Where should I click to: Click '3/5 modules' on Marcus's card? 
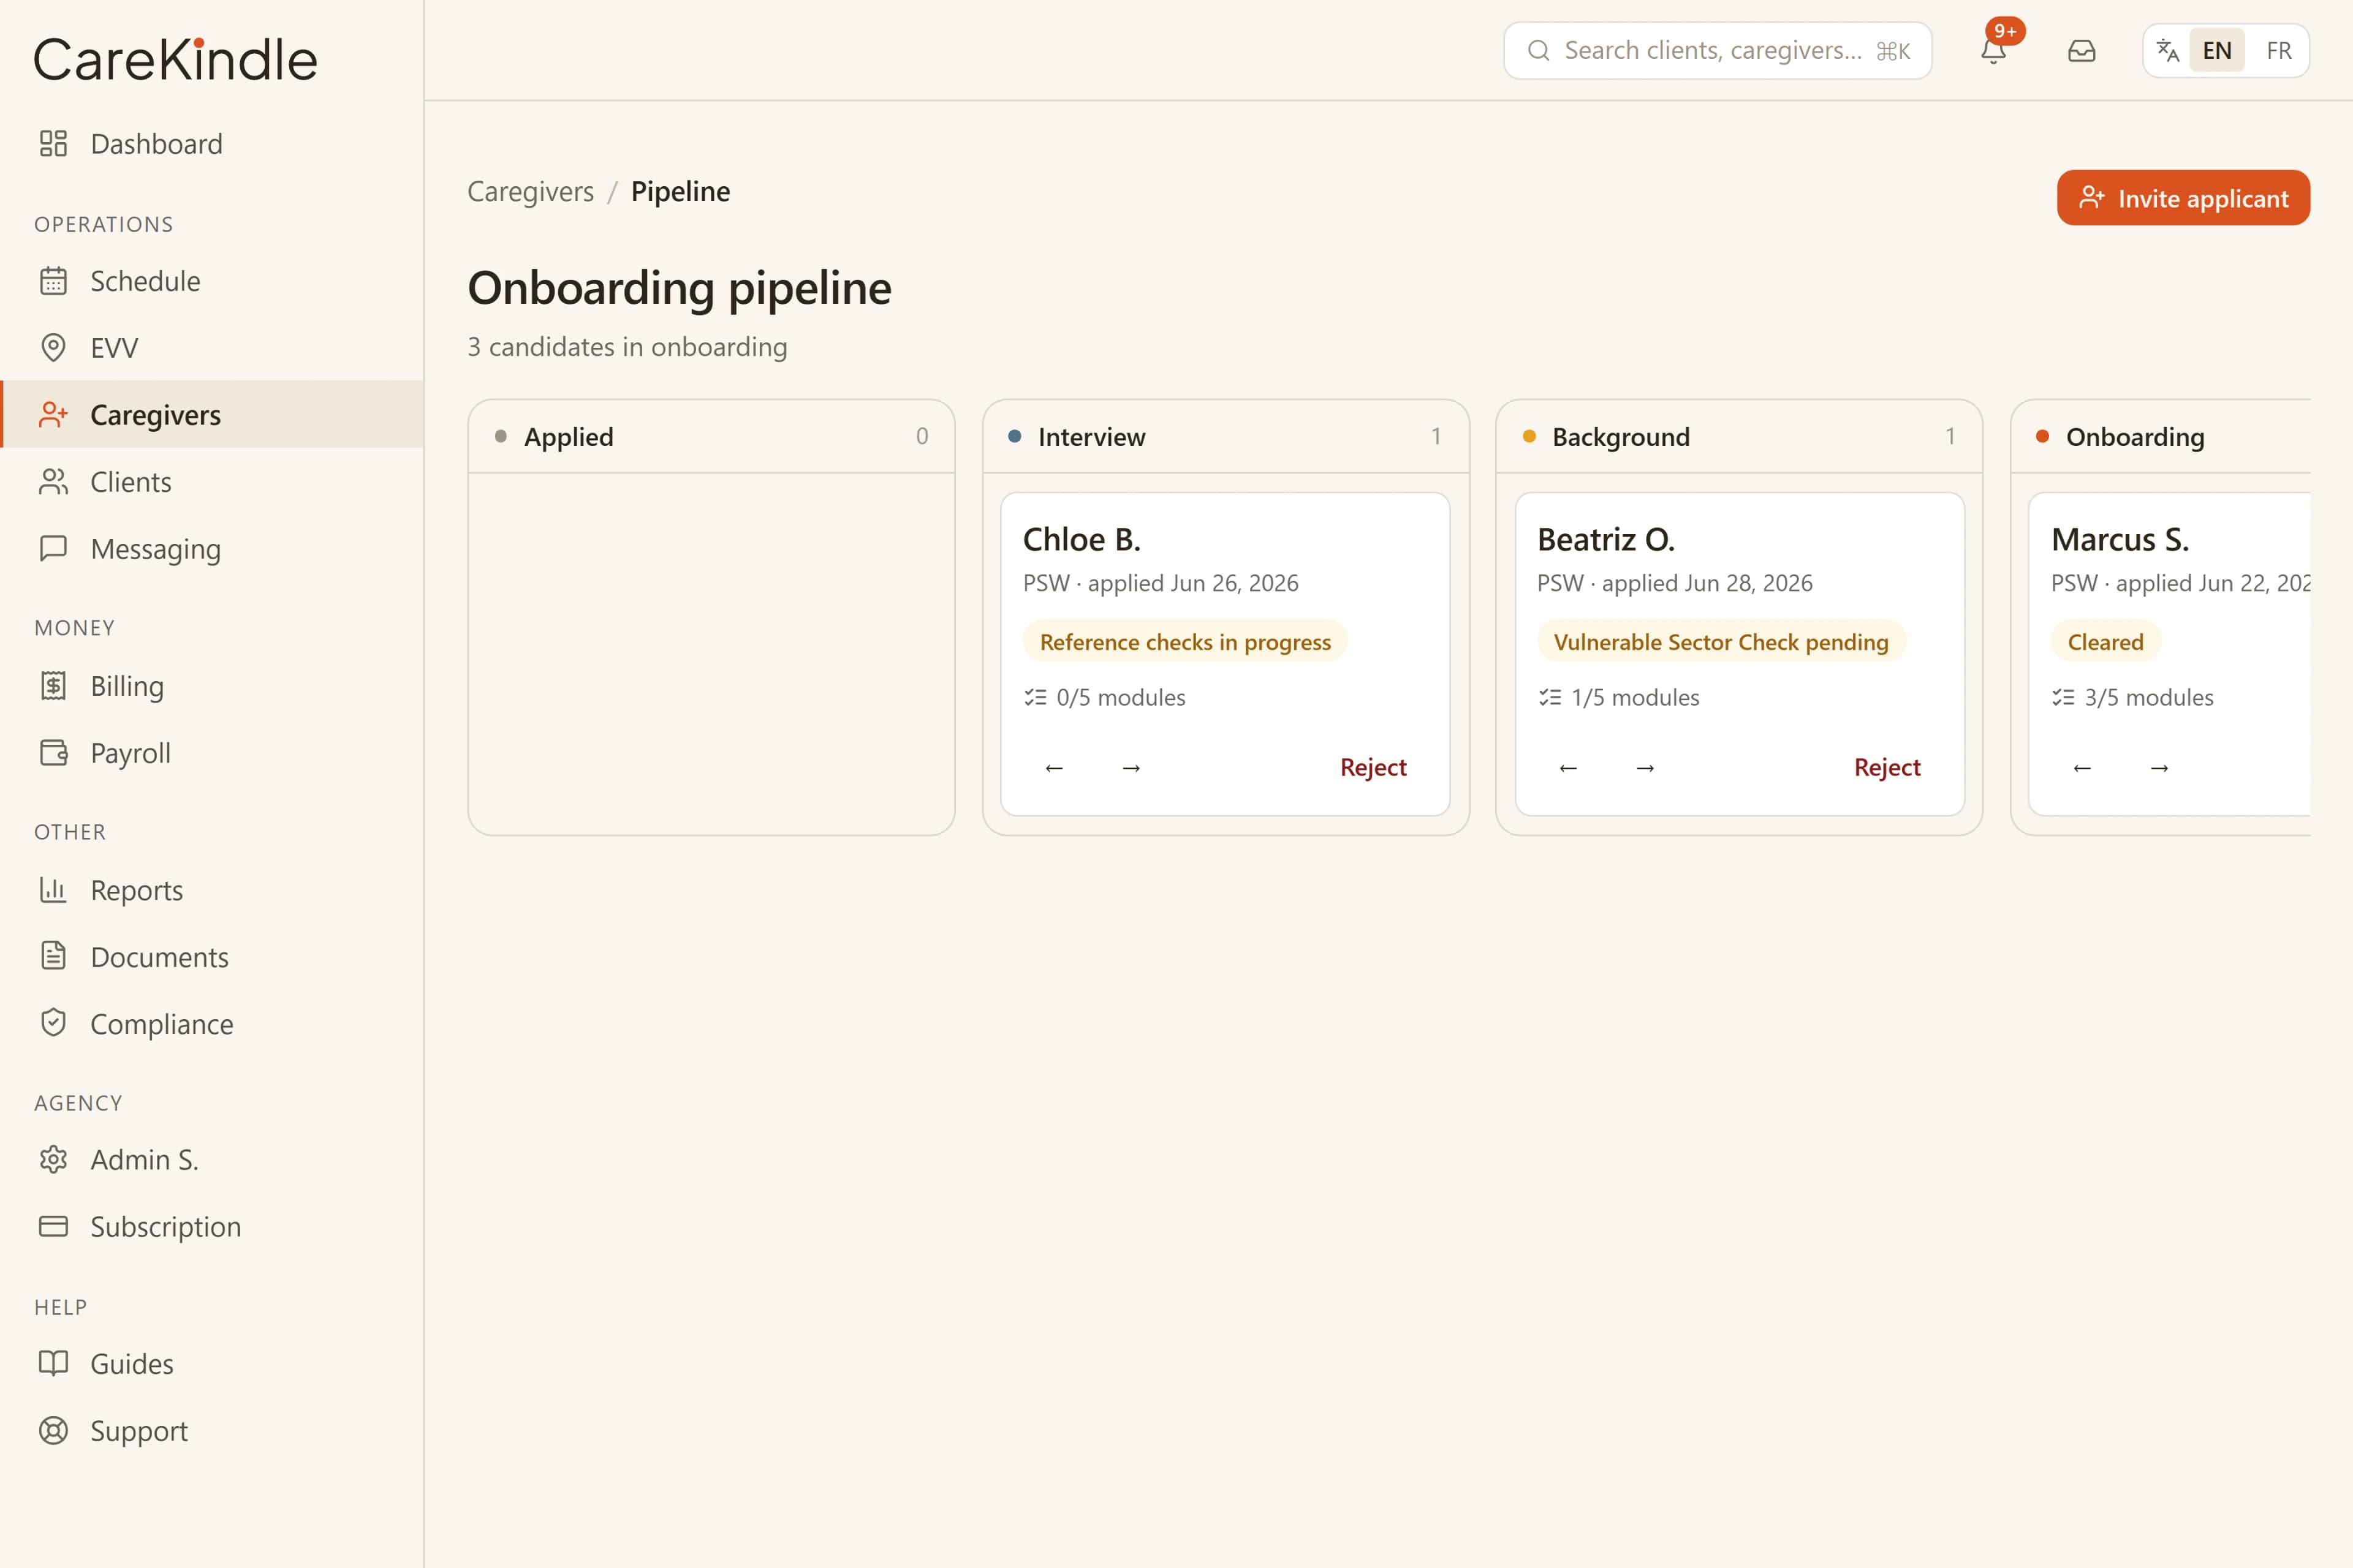tap(2133, 697)
